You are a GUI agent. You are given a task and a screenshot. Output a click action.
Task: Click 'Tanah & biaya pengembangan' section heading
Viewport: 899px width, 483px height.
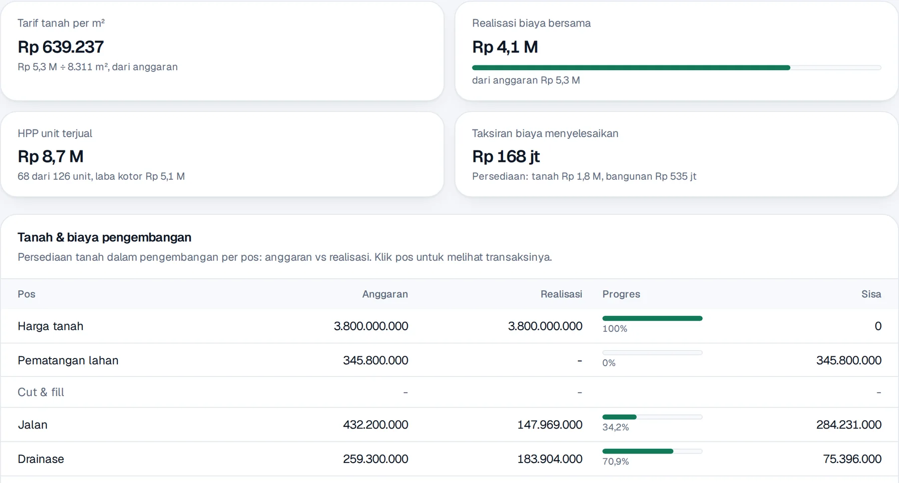tap(104, 237)
